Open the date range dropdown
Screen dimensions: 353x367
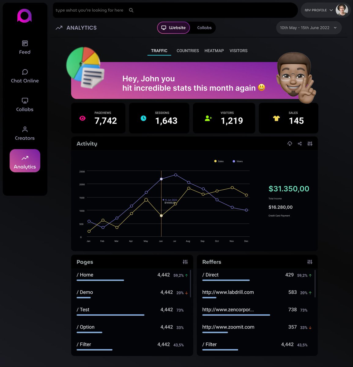309,28
